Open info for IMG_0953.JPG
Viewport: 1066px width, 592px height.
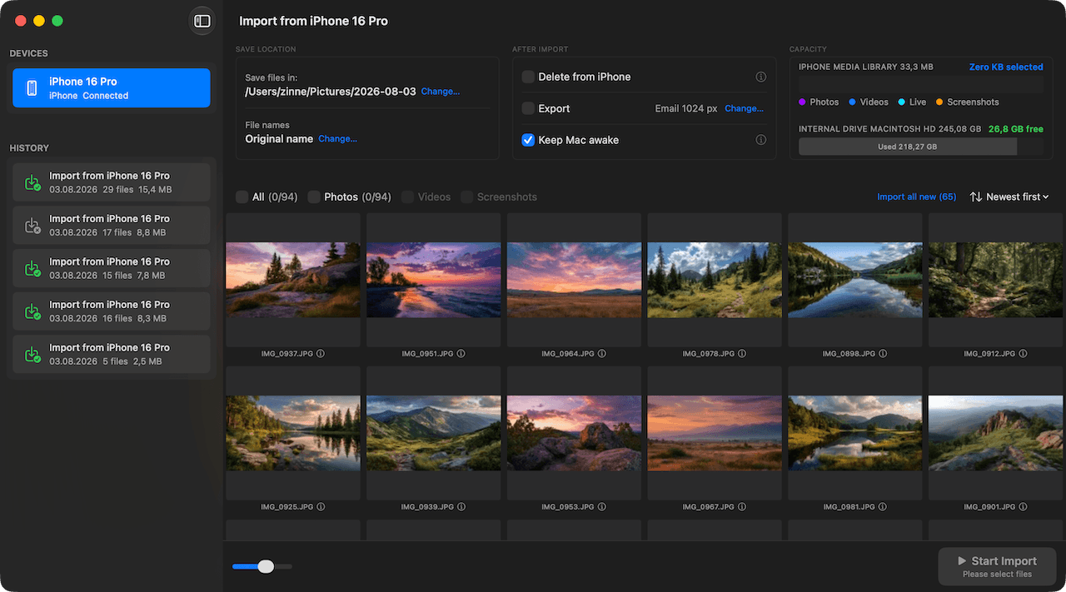pyautogui.click(x=601, y=507)
